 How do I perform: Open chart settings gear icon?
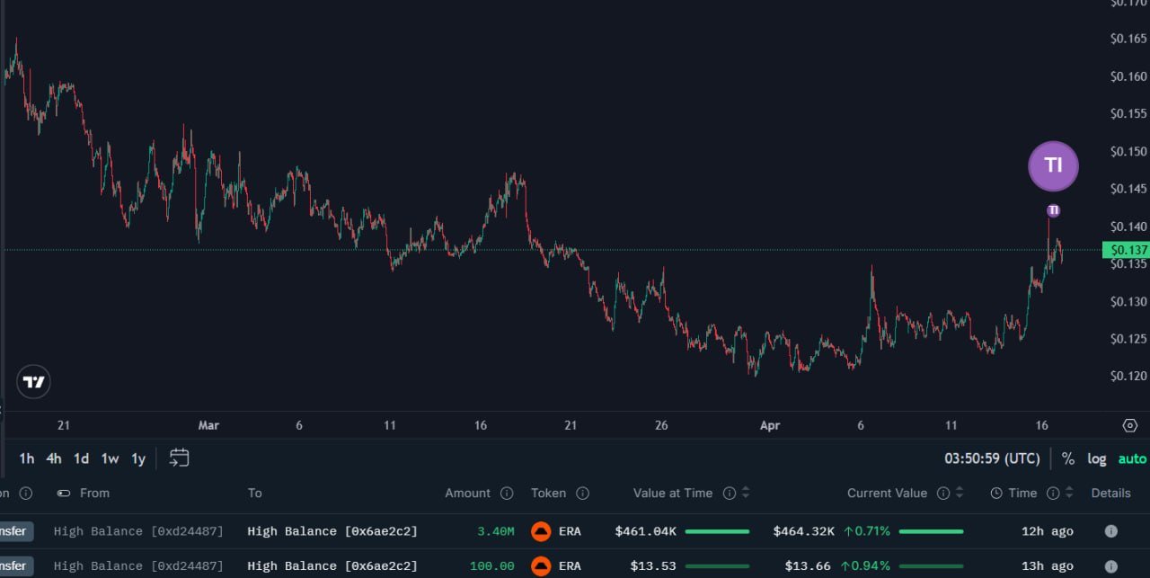[1129, 425]
